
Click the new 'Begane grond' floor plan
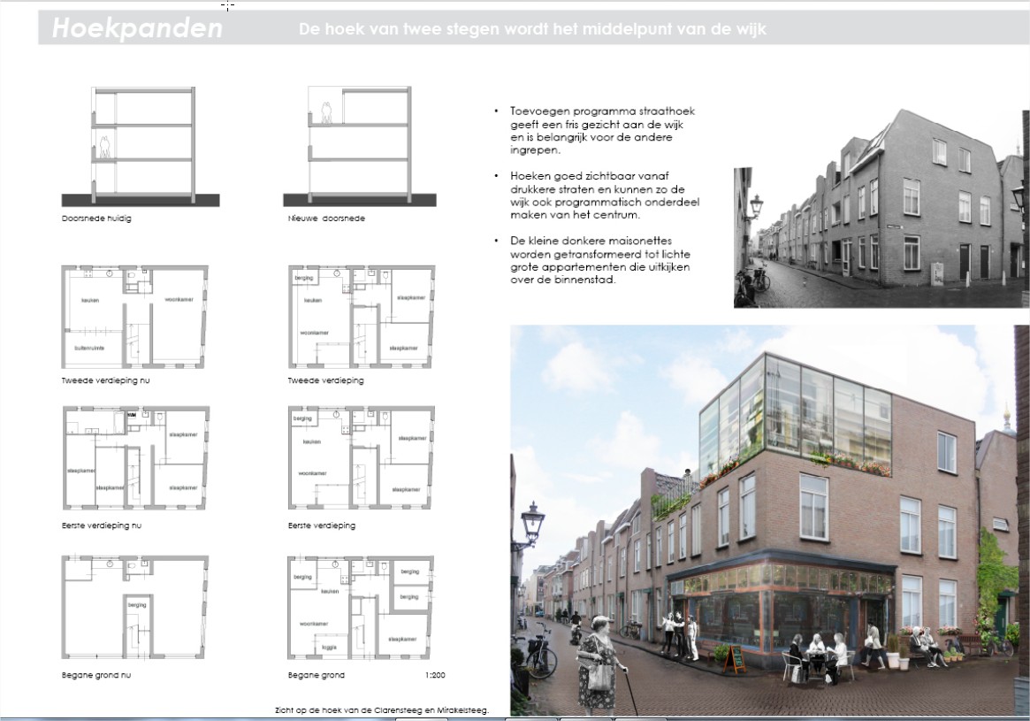point(361,607)
